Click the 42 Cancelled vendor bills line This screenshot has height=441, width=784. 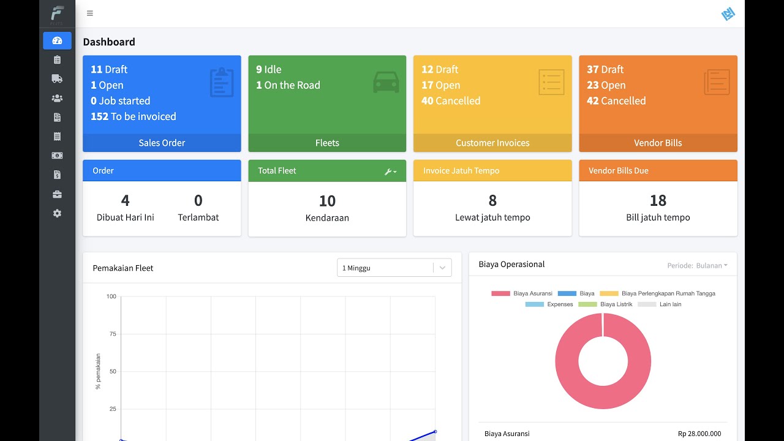tap(616, 100)
